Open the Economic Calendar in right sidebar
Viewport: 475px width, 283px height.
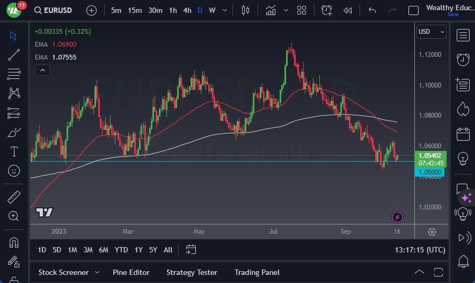[463, 134]
